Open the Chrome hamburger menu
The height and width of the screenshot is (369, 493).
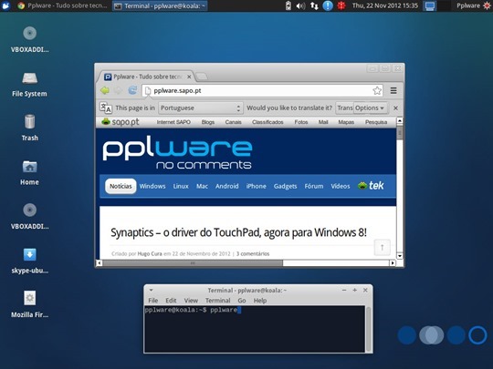pyautogui.click(x=393, y=91)
